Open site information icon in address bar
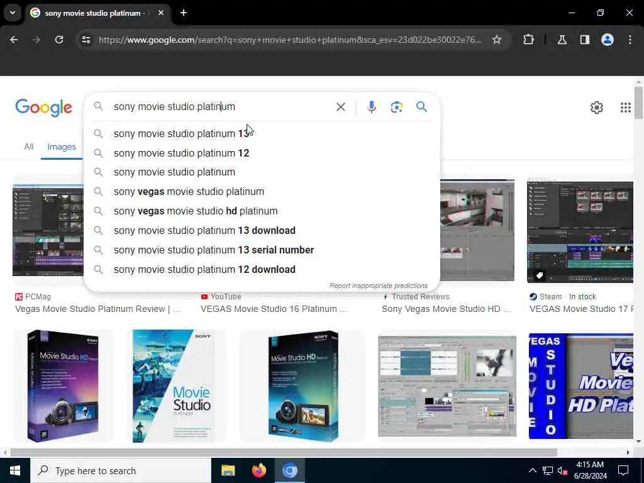Screen dimensions: 644x483 pyautogui.click(x=86, y=40)
